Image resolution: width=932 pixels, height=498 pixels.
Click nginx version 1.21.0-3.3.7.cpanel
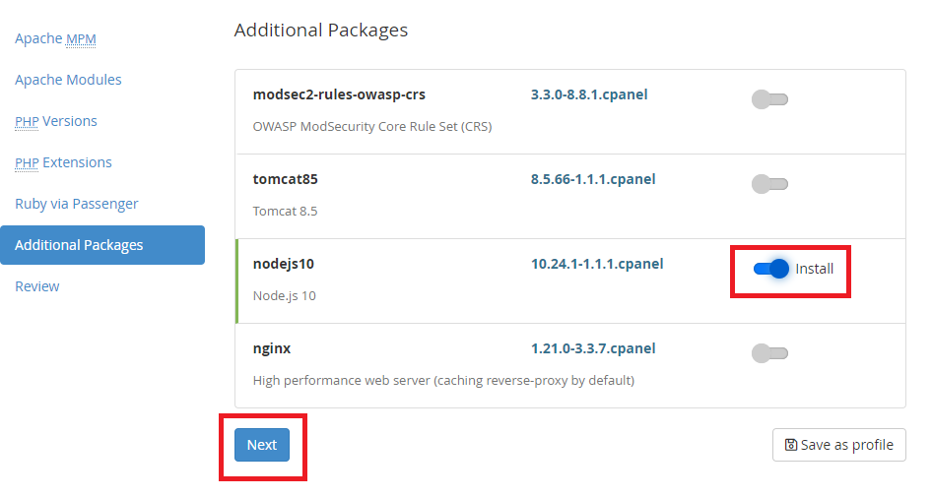click(593, 348)
